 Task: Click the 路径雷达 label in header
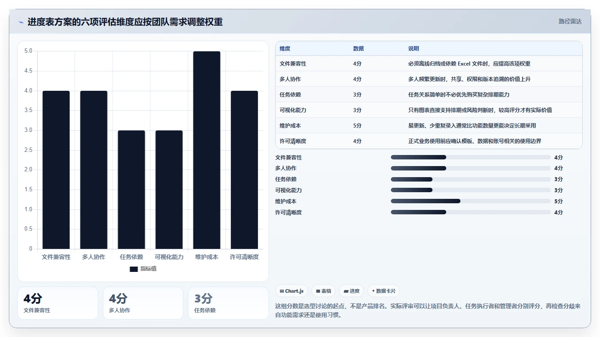[x=570, y=21]
